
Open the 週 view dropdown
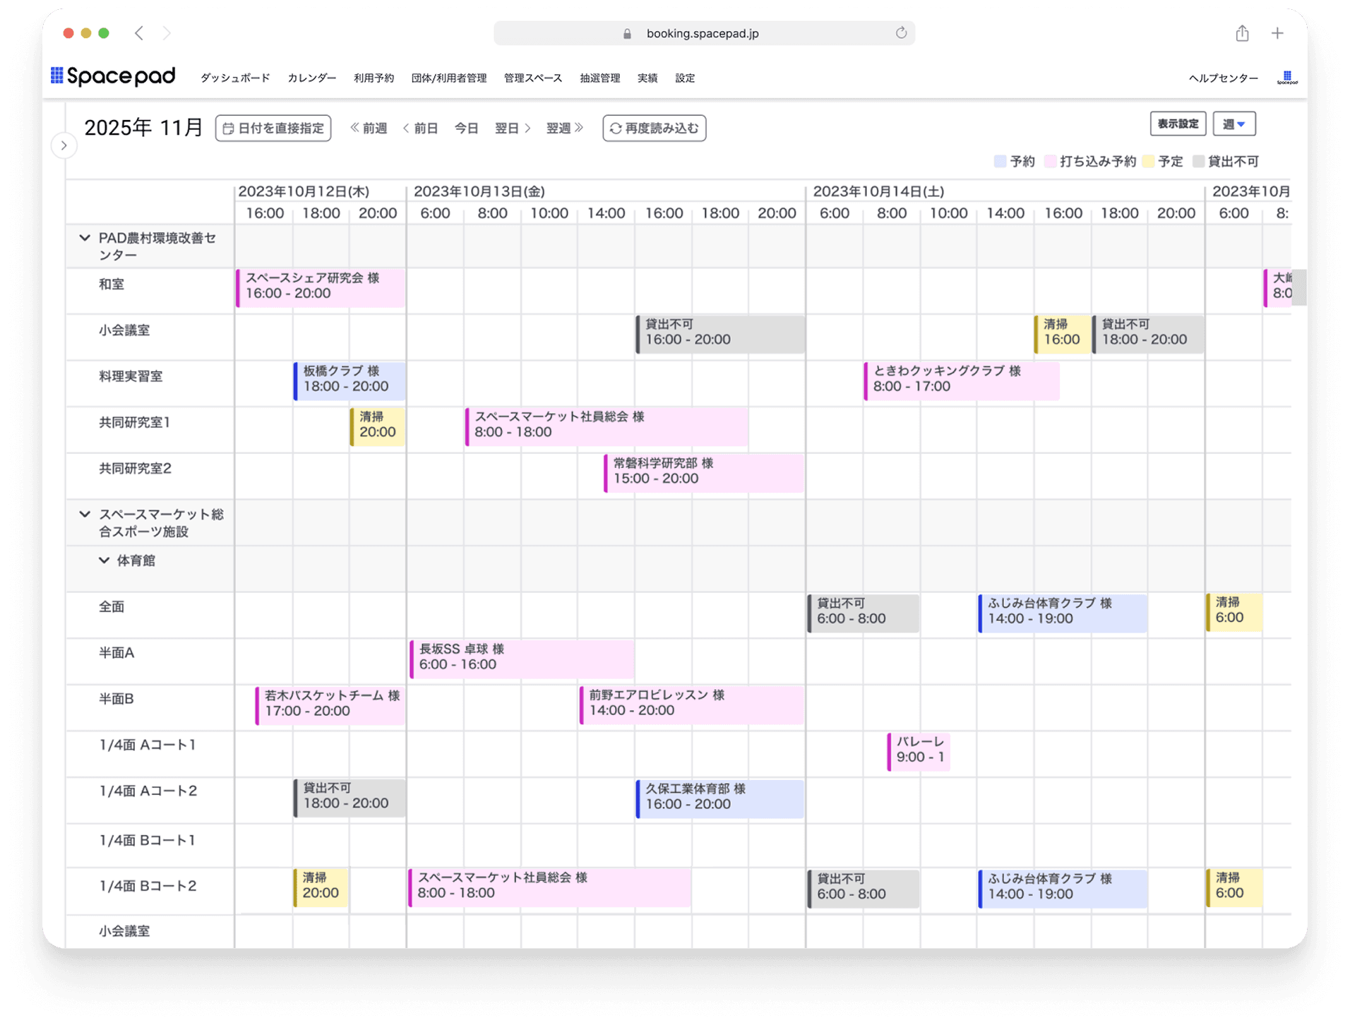coord(1233,124)
